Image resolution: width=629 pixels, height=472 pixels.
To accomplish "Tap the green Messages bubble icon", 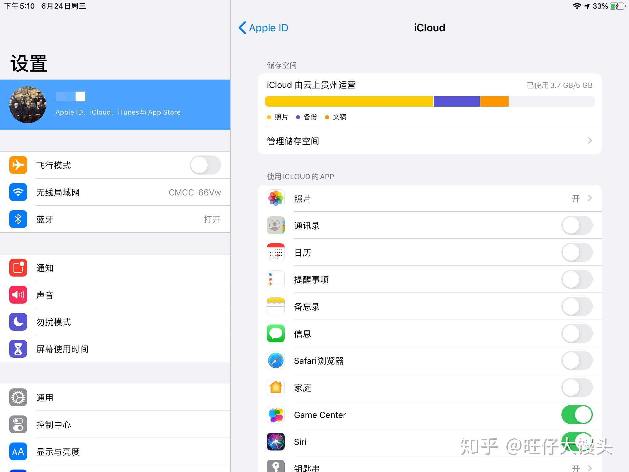I will click(276, 333).
